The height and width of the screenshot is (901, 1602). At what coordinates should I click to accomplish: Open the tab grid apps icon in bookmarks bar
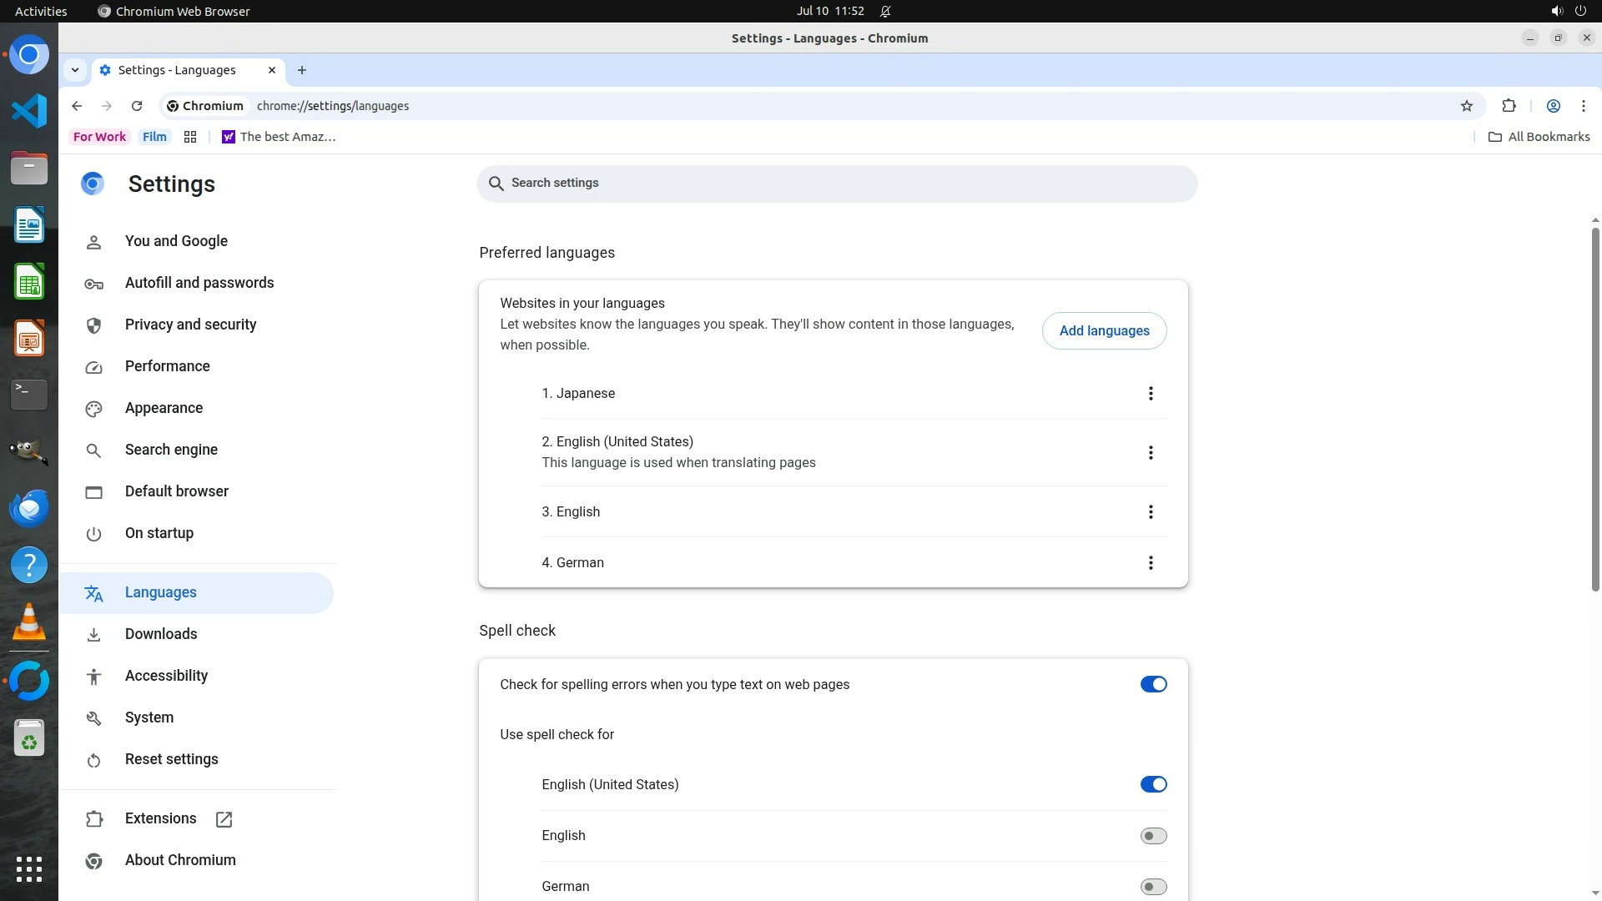(x=190, y=137)
